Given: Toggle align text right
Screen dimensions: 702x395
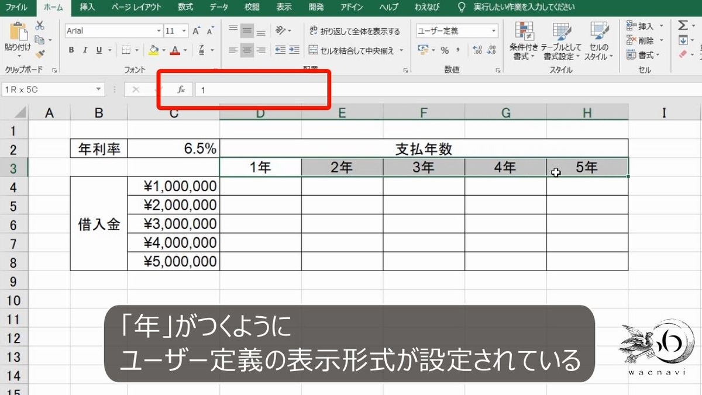Looking at the screenshot, I should [x=260, y=50].
